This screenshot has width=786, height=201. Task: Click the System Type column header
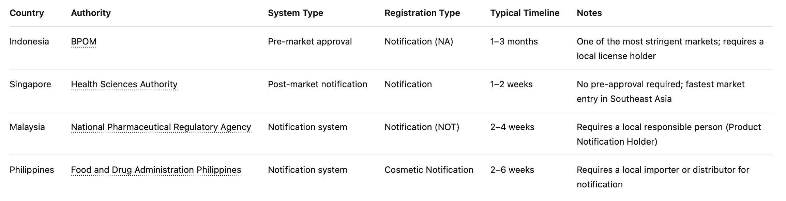(x=295, y=13)
